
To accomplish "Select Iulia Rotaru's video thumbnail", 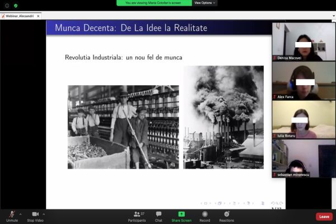I will pos(304,119).
